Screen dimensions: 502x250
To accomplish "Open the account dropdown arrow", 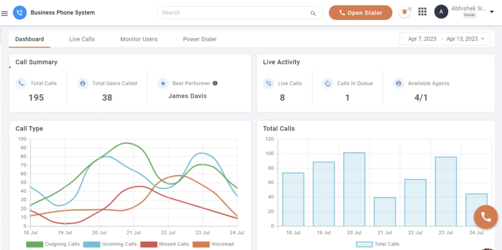I will [x=492, y=12].
